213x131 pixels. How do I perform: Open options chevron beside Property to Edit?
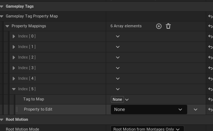[x=196, y=110]
